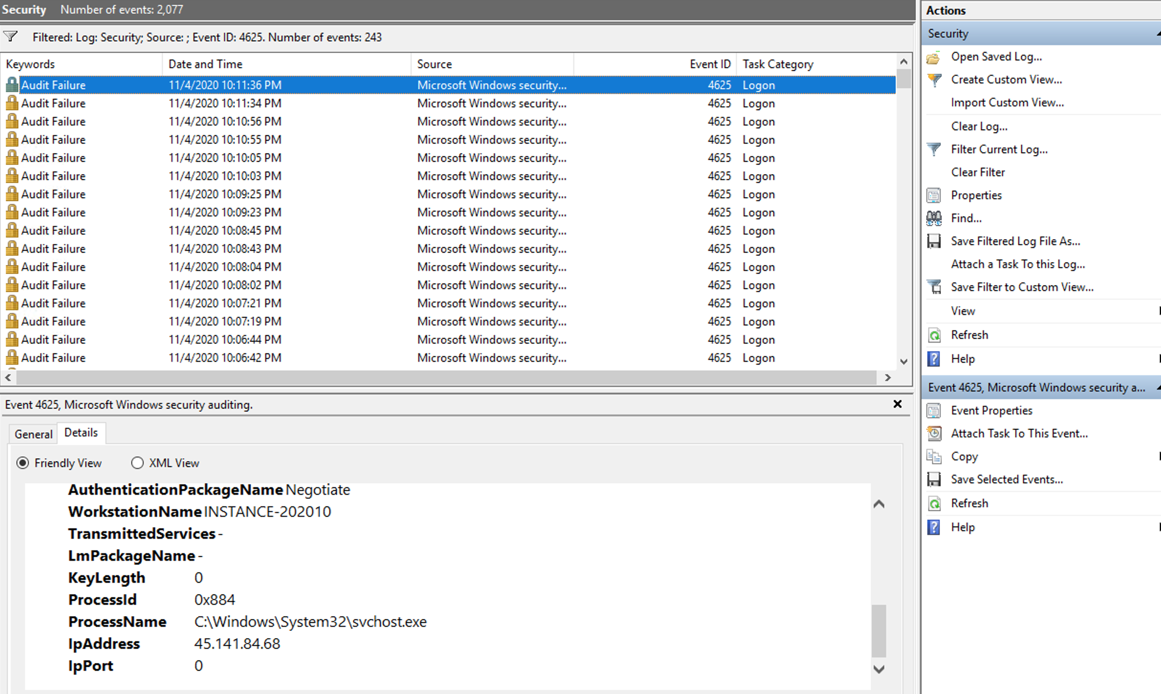Open Event Properties for event 4625
The width and height of the screenshot is (1161, 694).
click(x=992, y=410)
